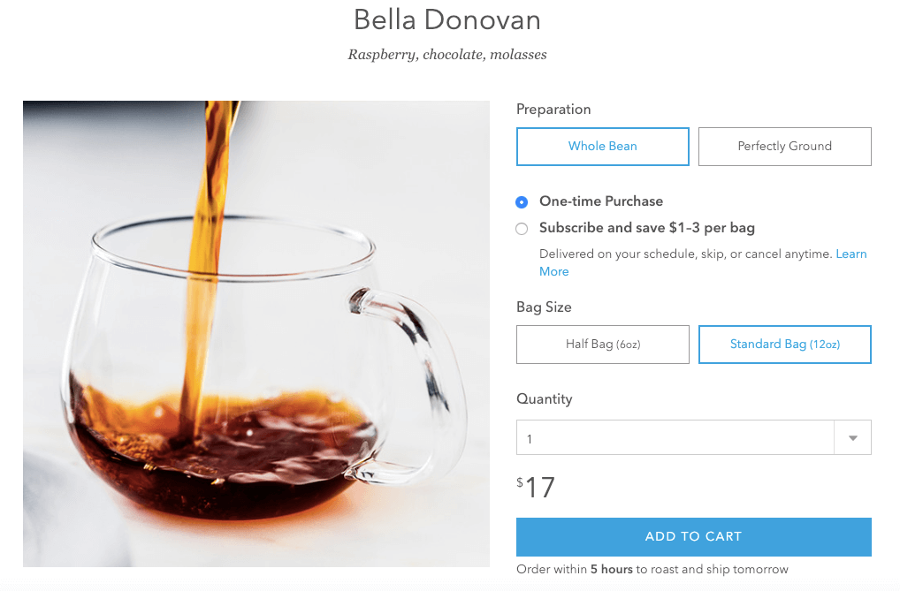Click the Preparation section heading
The height and width of the screenshot is (591, 900).
[x=553, y=109]
